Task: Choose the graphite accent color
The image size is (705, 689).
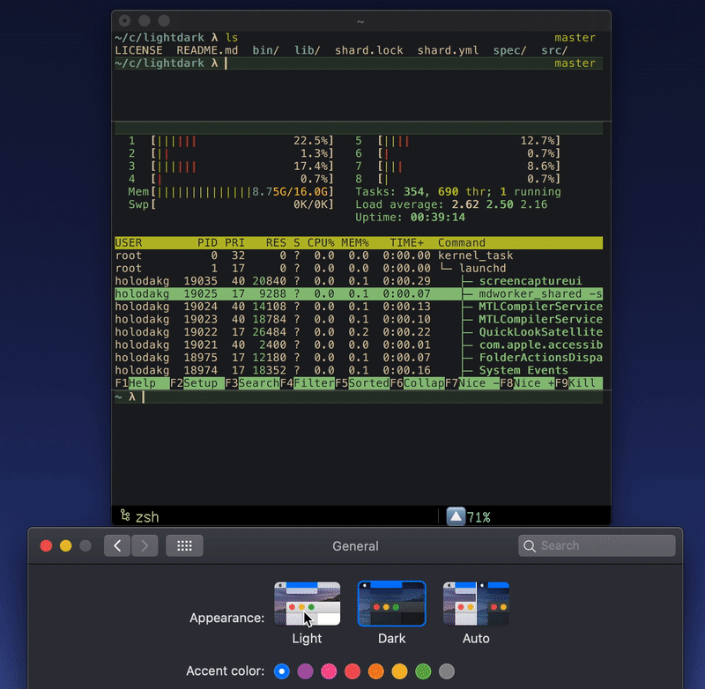Action: [447, 671]
